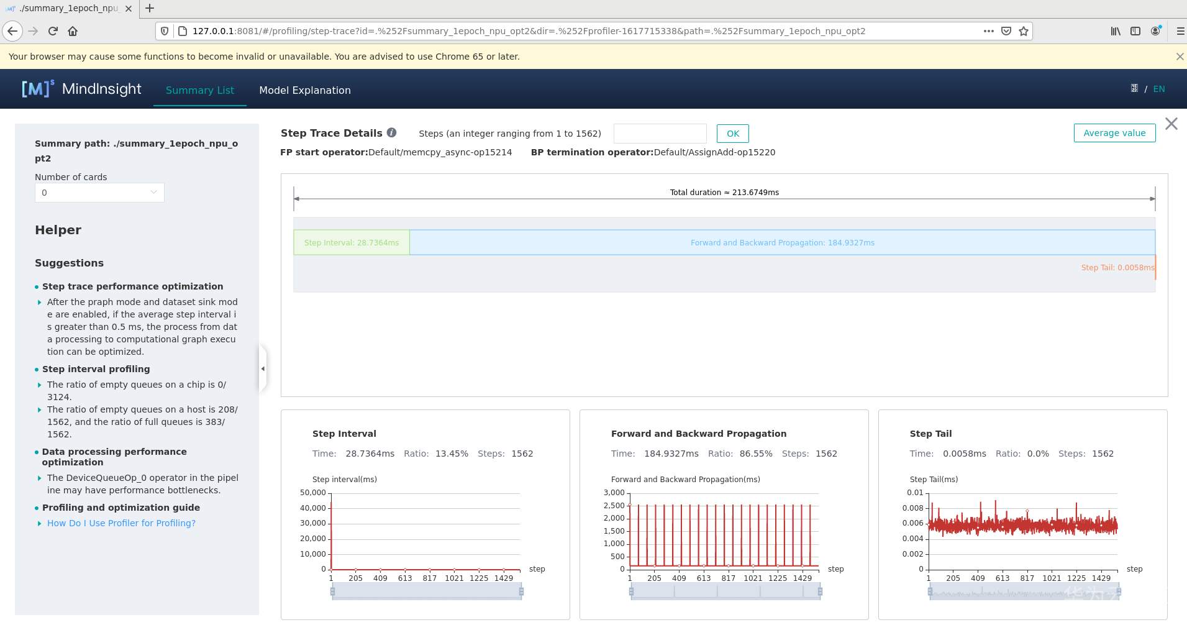The width and height of the screenshot is (1187, 630).
Task: Select the Summary List tab
Action: (199, 90)
